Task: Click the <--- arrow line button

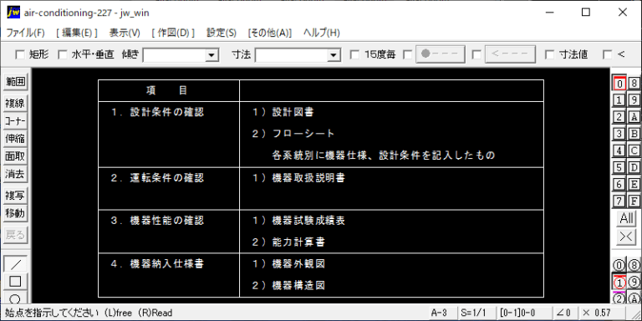Action: (x=510, y=54)
